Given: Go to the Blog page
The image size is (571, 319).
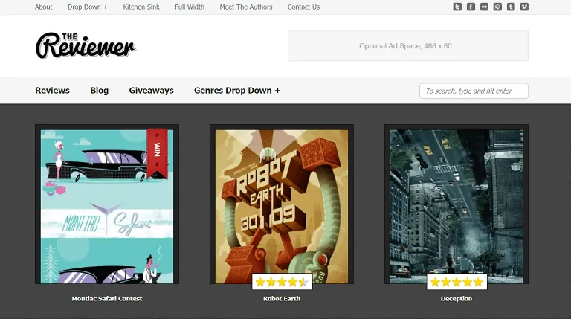Looking at the screenshot, I should (x=99, y=91).
